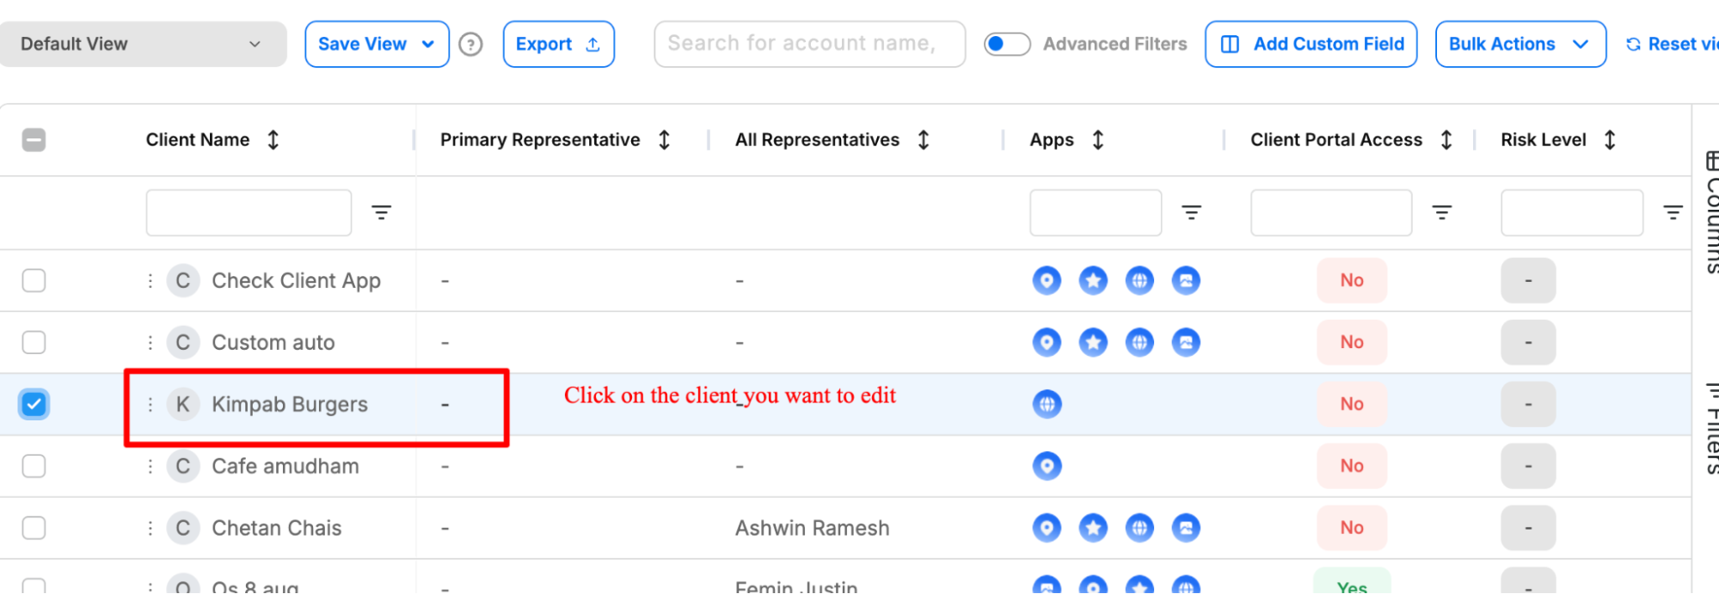Viewport: 1719px width, 594px height.
Task: Click the filter icon beside Client Name field
Action: [x=381, y=212]
